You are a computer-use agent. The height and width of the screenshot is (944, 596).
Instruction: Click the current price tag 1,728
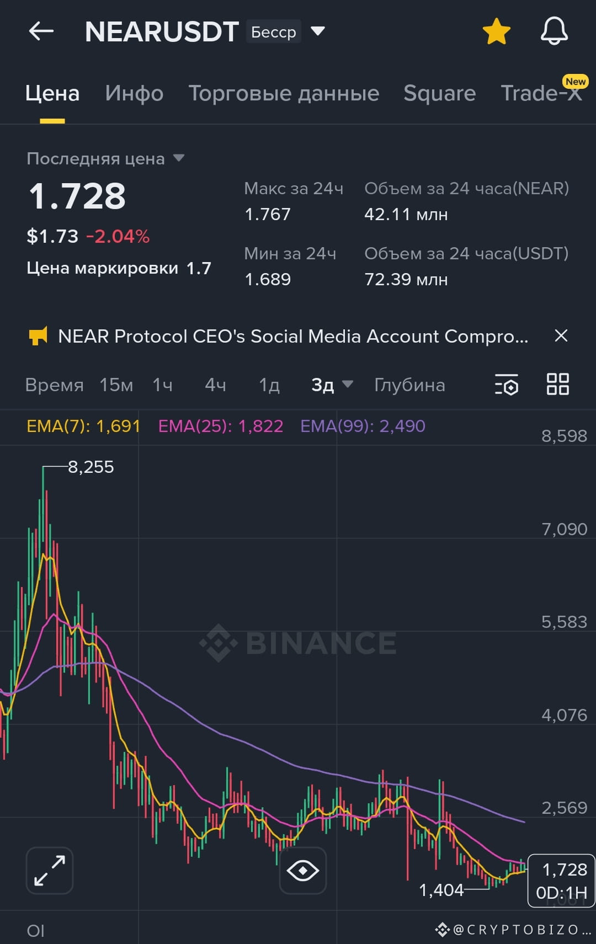[x=561, y=881]
